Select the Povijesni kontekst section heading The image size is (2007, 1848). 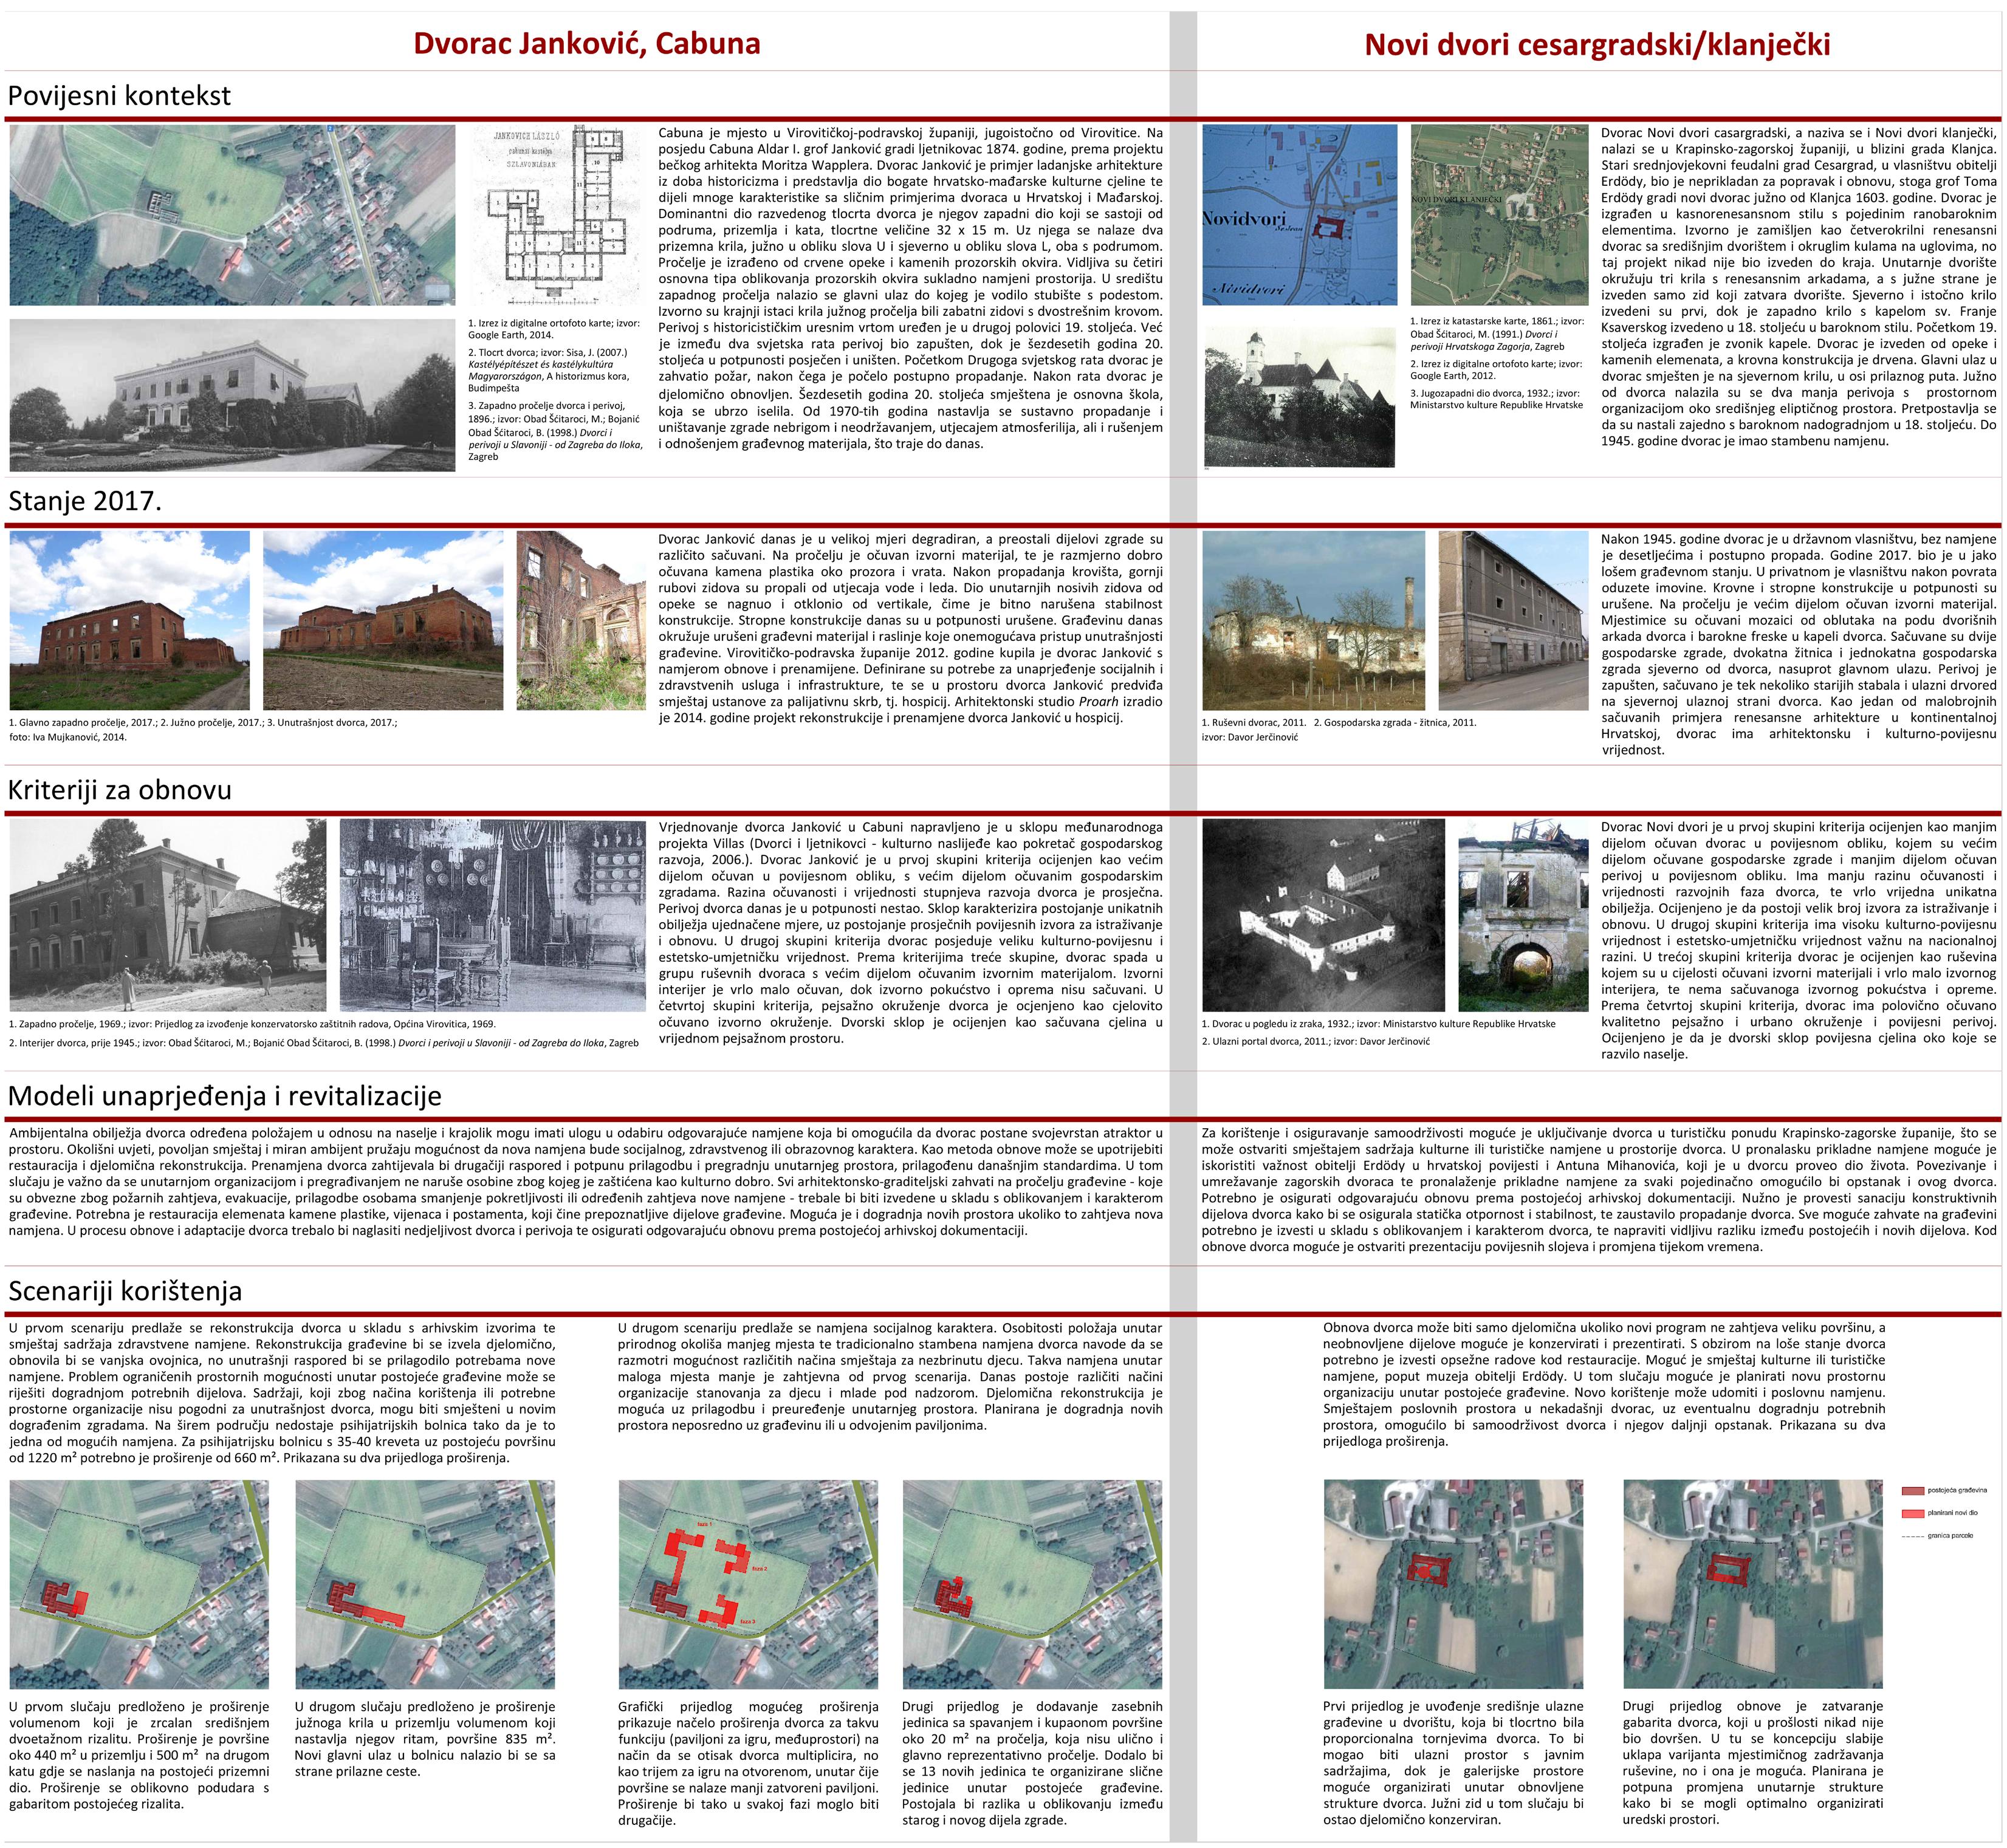click(119, 96)
